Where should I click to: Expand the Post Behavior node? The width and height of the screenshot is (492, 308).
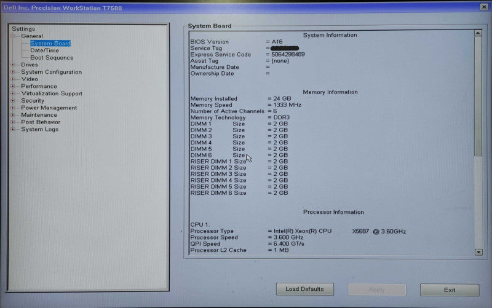(x=13, y=122)
